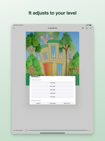105x141 pixels.
Task: Select 'It was okay' response
Action: (52, 103)
